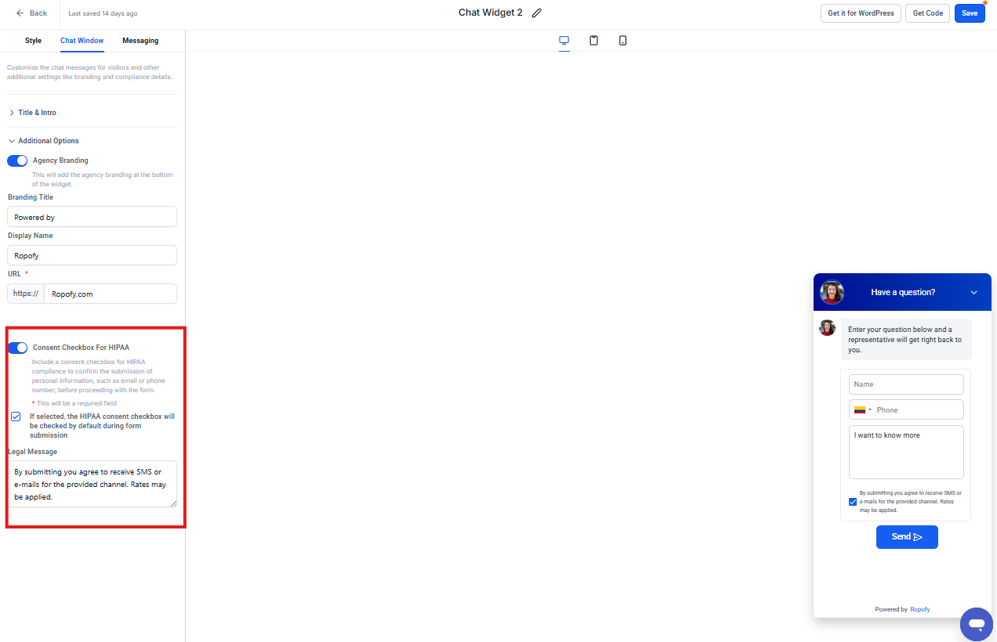The width and height of the screenshot is (997, 642).
Task: Click the blue Save button
Action: 970,13
